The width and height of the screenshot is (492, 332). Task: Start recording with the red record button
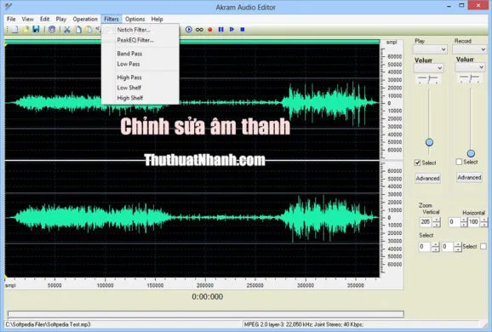210,30
